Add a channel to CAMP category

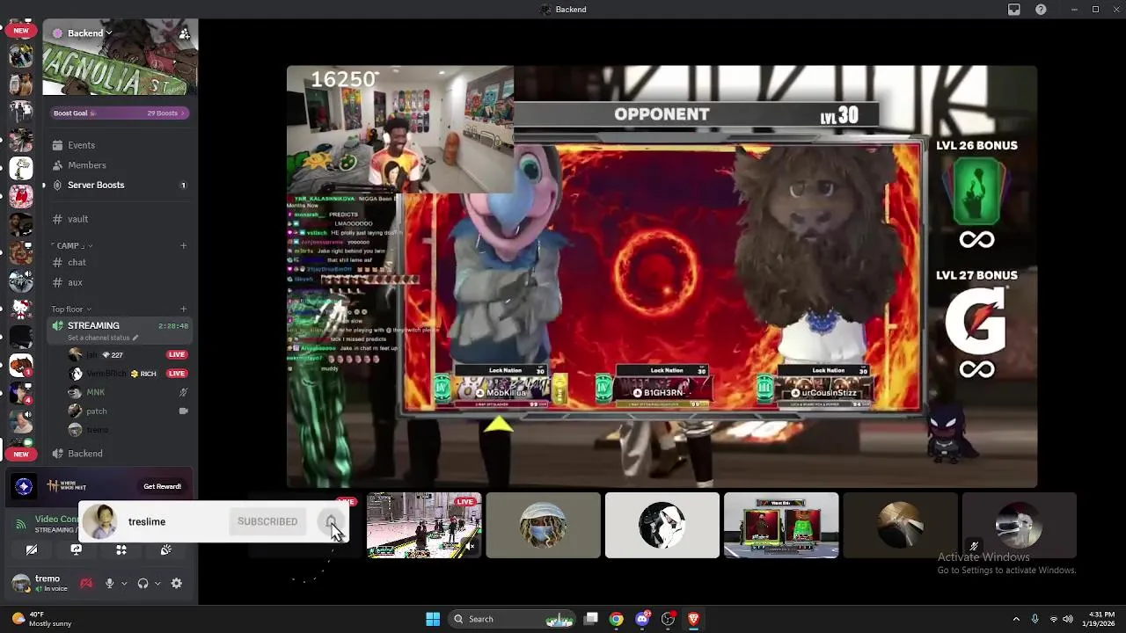pyautogui.click(x=183, y=245)
